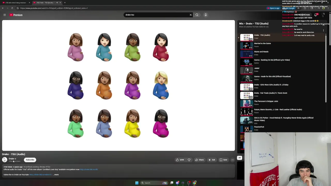Open a new browser tab with the plus

pos(65,3)
